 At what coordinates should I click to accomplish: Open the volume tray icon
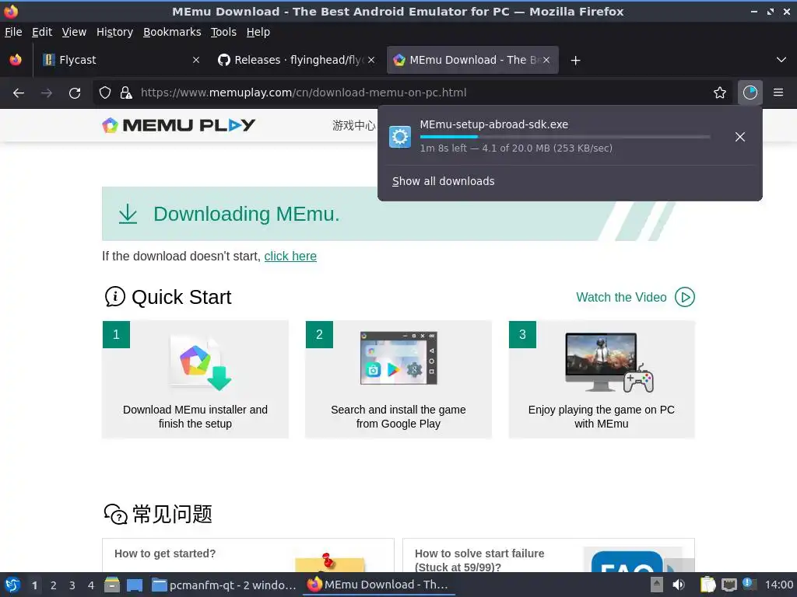679,585
